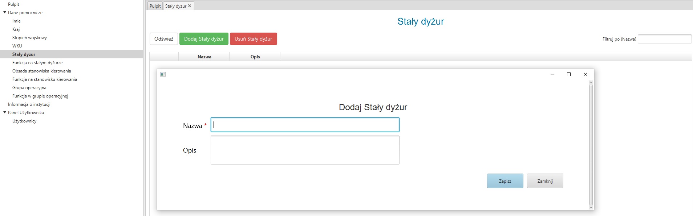Collapse the Dane pomocnicze tree node

[x=5, y=12]
